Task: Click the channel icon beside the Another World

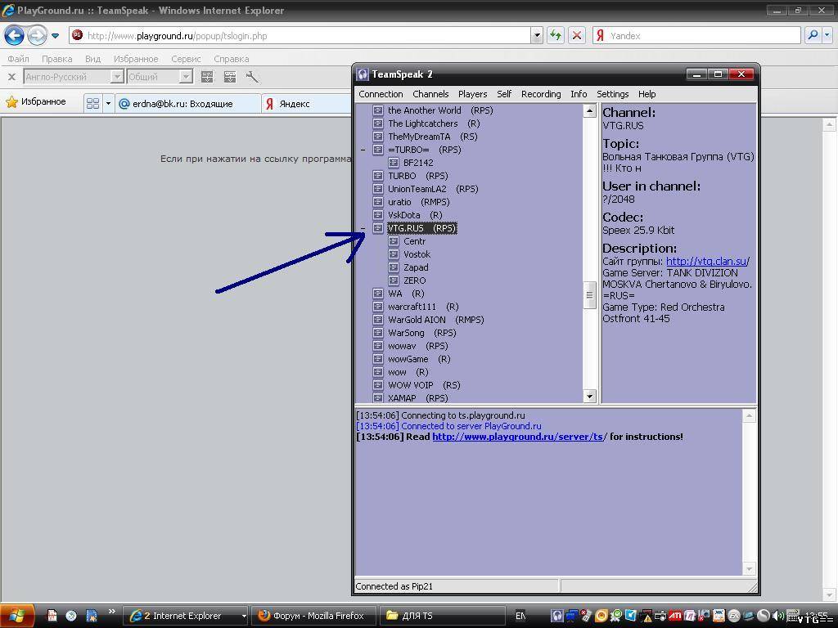Action: coord(378,110)
